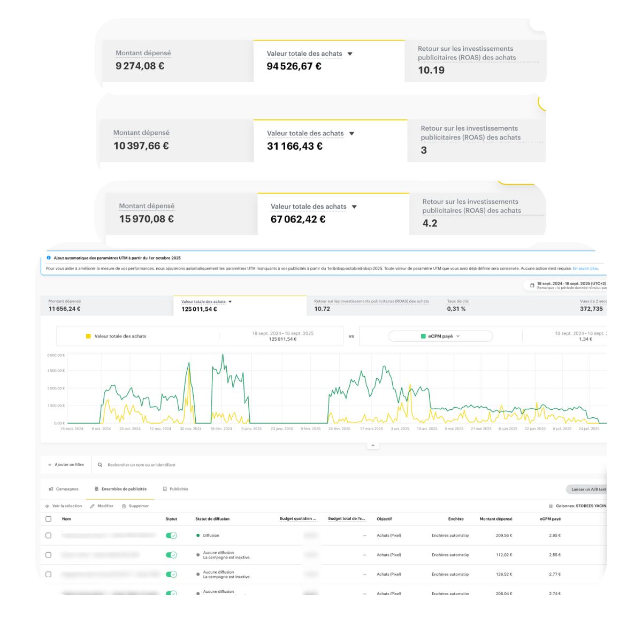
Task: Sort by the Nom column header
Action: click(x=66, y=519)
